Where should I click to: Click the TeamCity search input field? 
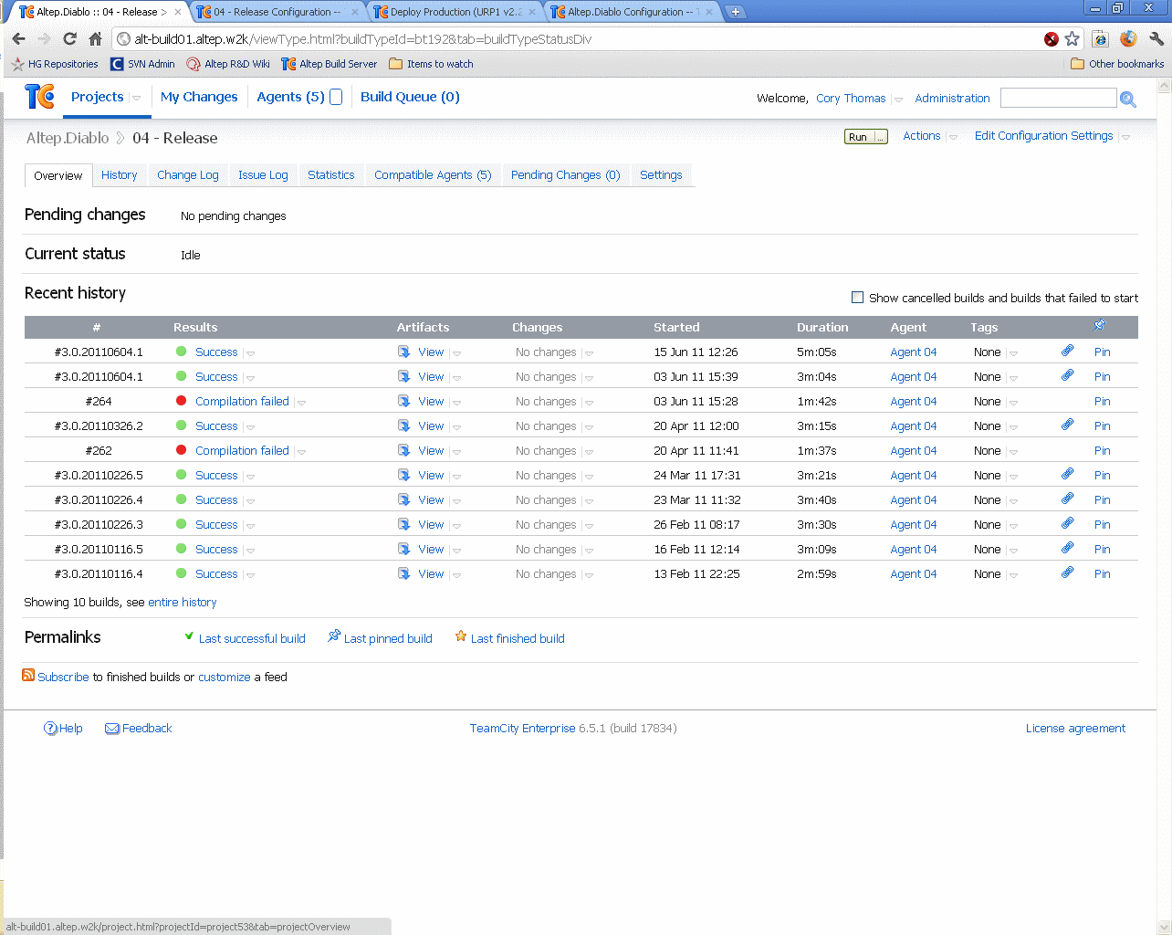[x=1058, y=98]
